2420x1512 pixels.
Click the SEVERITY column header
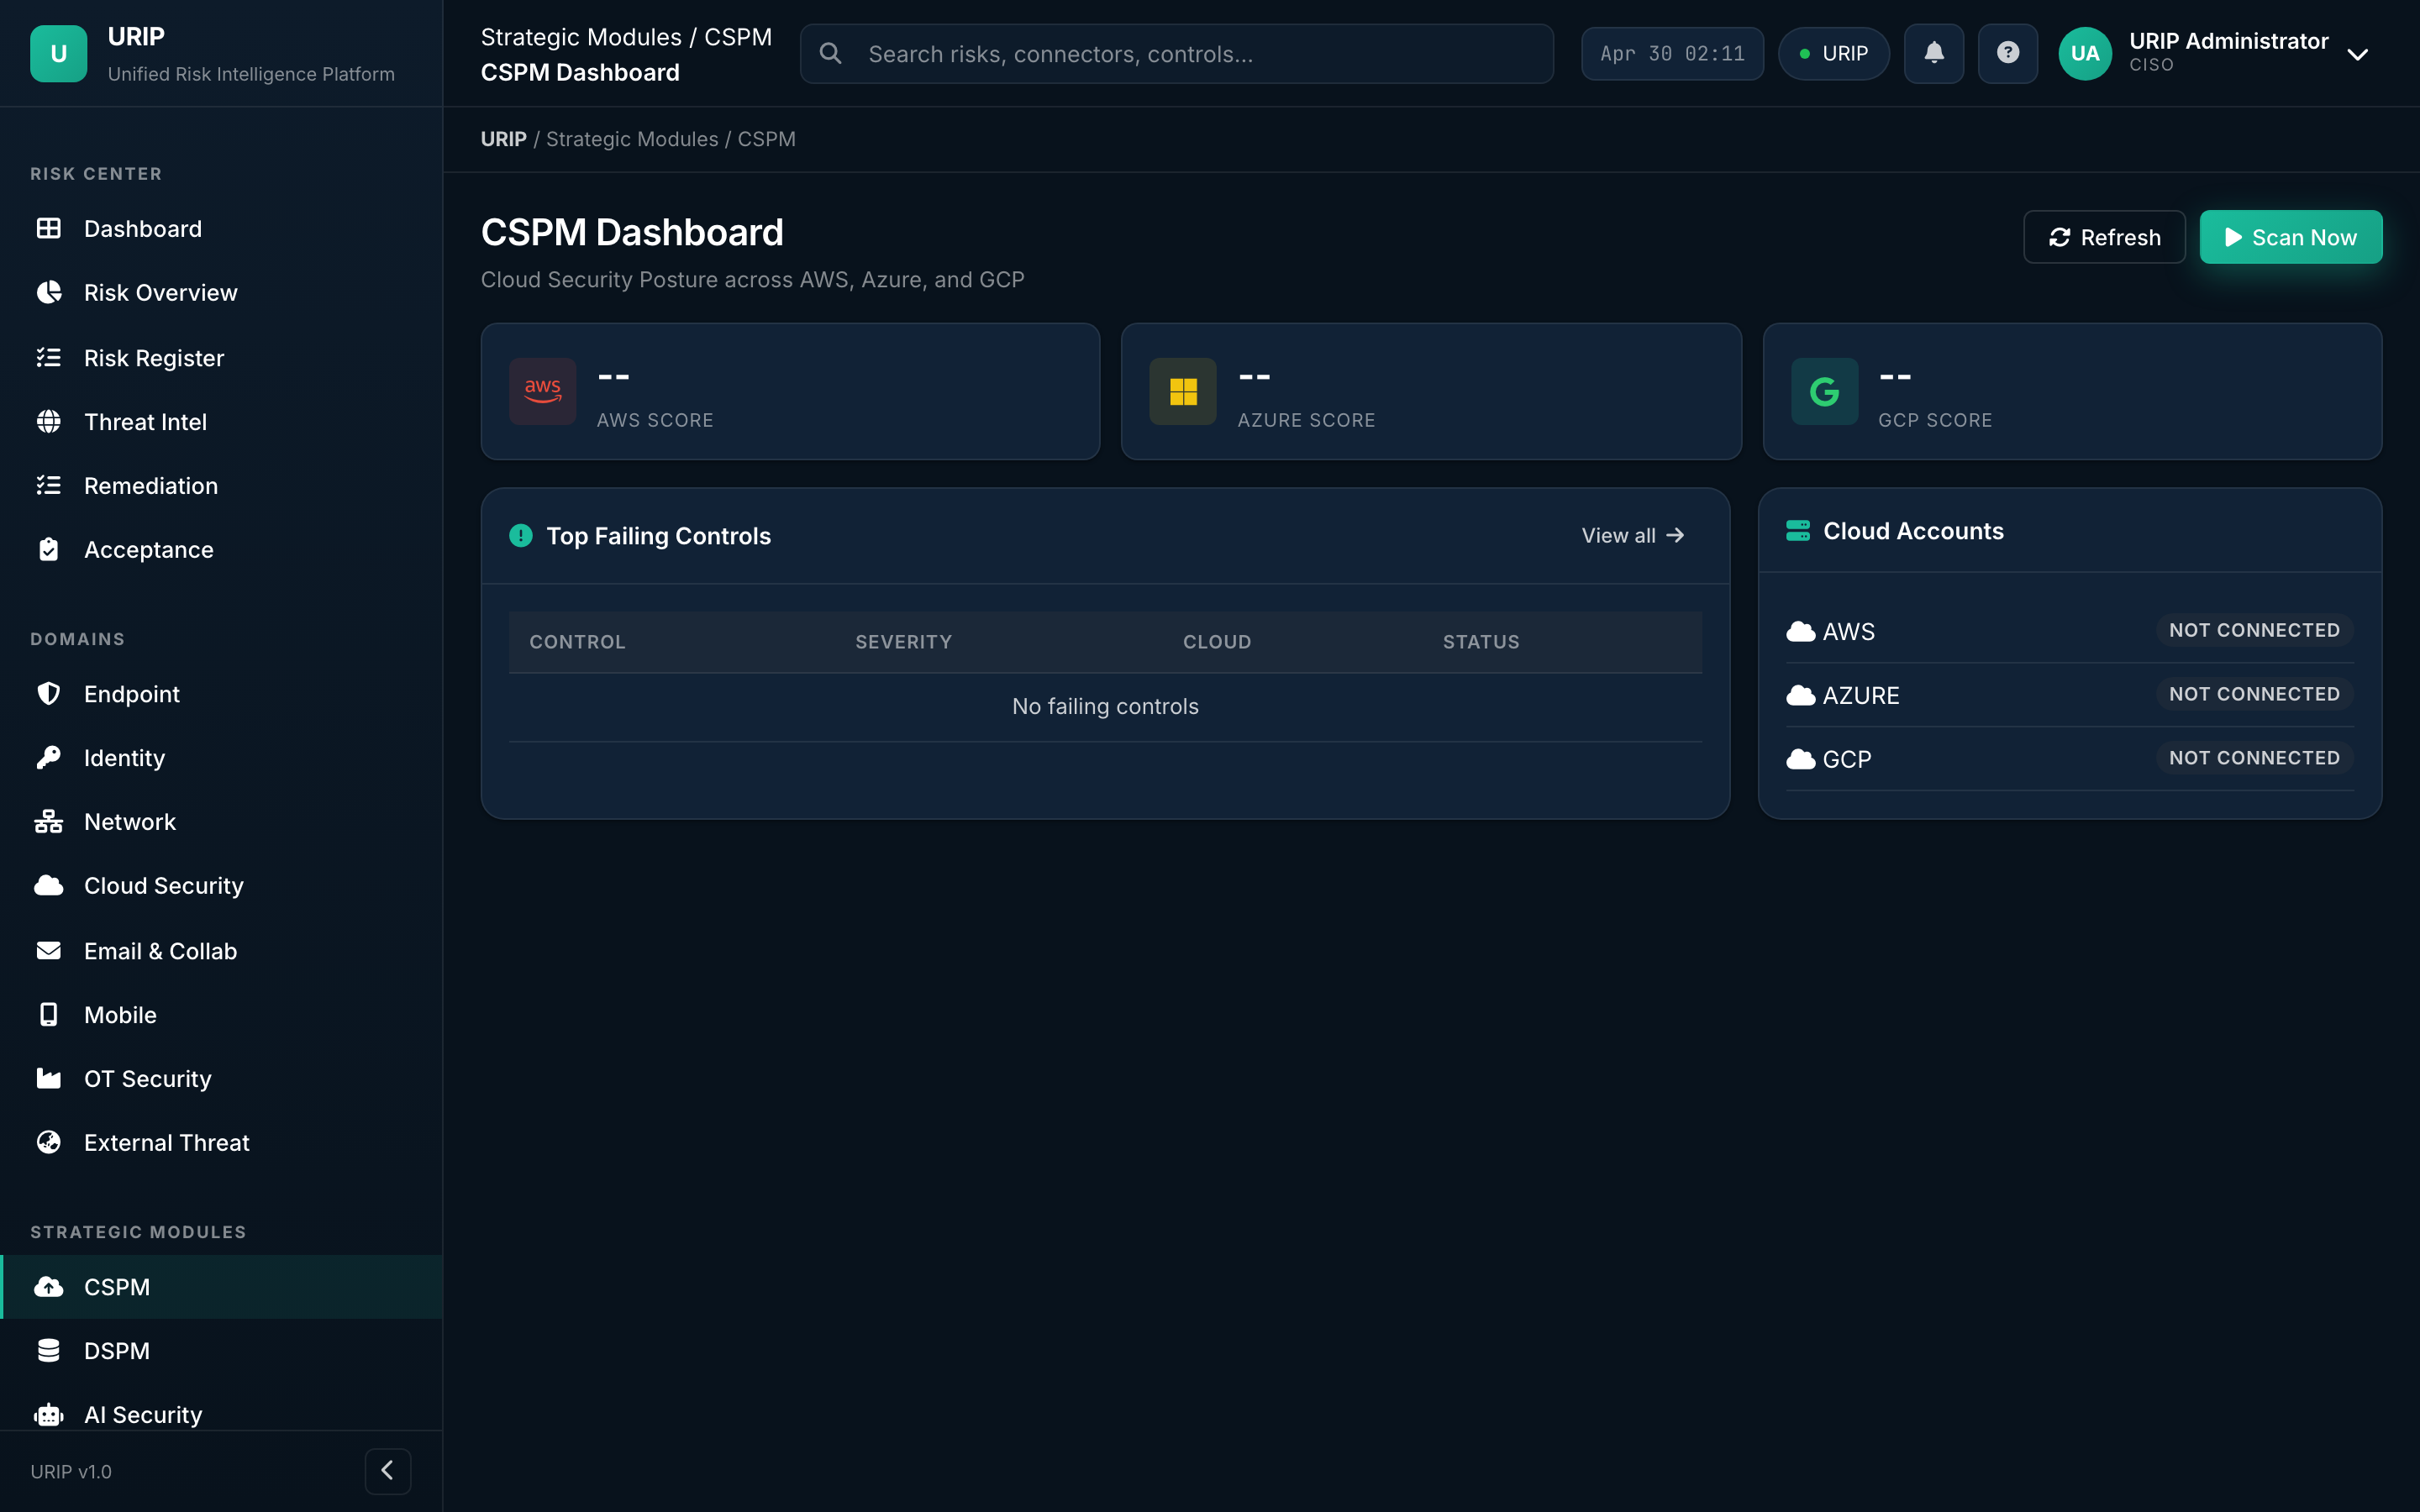pyautogui.click(x=903, y=642)
